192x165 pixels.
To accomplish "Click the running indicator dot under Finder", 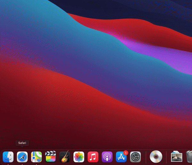I will [x=8, y=164].
